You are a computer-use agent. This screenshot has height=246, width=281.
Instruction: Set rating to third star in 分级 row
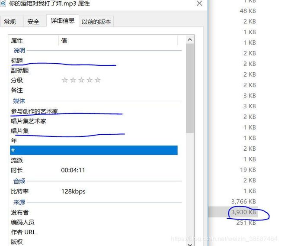81,80
